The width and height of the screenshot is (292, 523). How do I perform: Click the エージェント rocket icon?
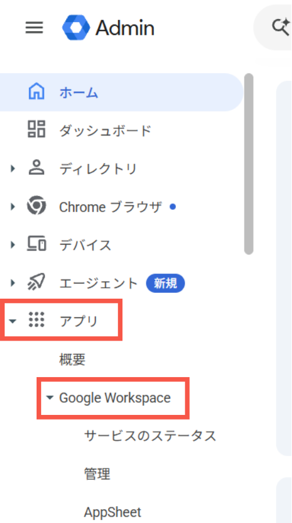pyautogui.click(x=37, y=283)
